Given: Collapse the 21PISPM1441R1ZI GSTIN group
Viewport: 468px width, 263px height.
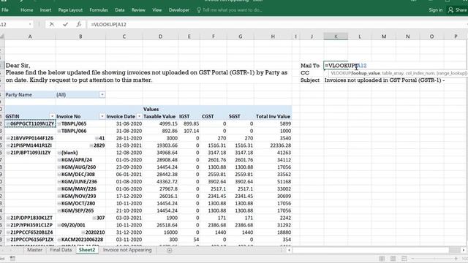Looking at the screenshot, I should (x=8, y=145).
